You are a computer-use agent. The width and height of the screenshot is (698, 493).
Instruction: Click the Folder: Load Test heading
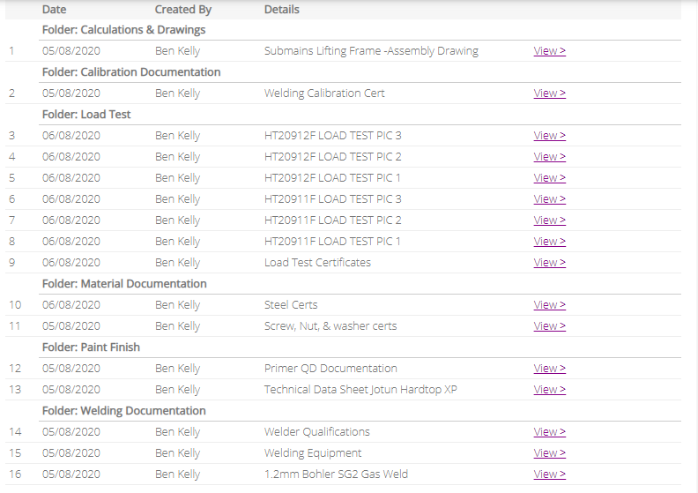(x=86, y=115)
